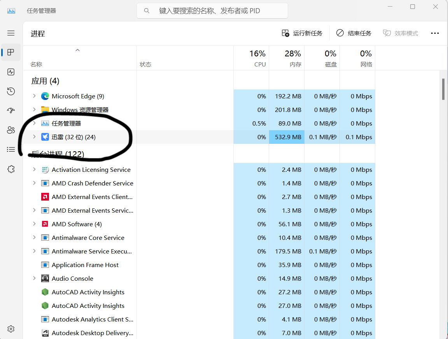The image size is (448, 339).
Task: Click the Audio Console headphones icon
Action: click(x=45, y=278)
